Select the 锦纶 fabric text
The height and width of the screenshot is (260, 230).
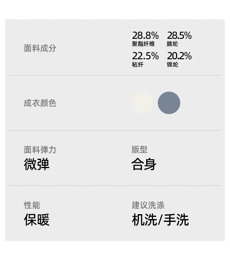172,64
